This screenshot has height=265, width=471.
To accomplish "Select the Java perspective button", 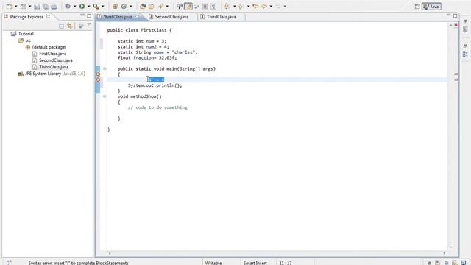I will coord(431,7).
